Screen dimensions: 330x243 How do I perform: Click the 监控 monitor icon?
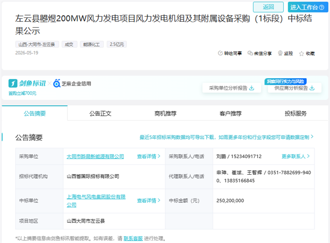(x=280, y=53)
